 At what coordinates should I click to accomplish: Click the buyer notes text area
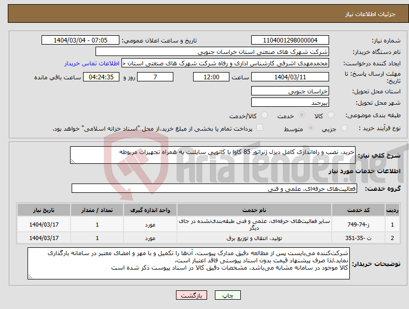pos(188,264)
